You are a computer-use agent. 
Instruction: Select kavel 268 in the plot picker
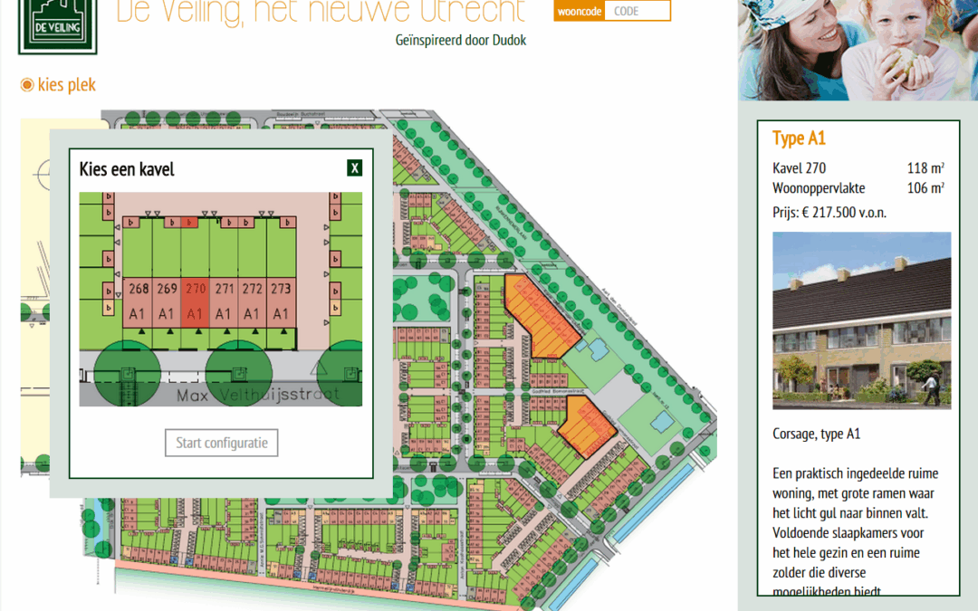pyautogui.click(x=138, y=301)
